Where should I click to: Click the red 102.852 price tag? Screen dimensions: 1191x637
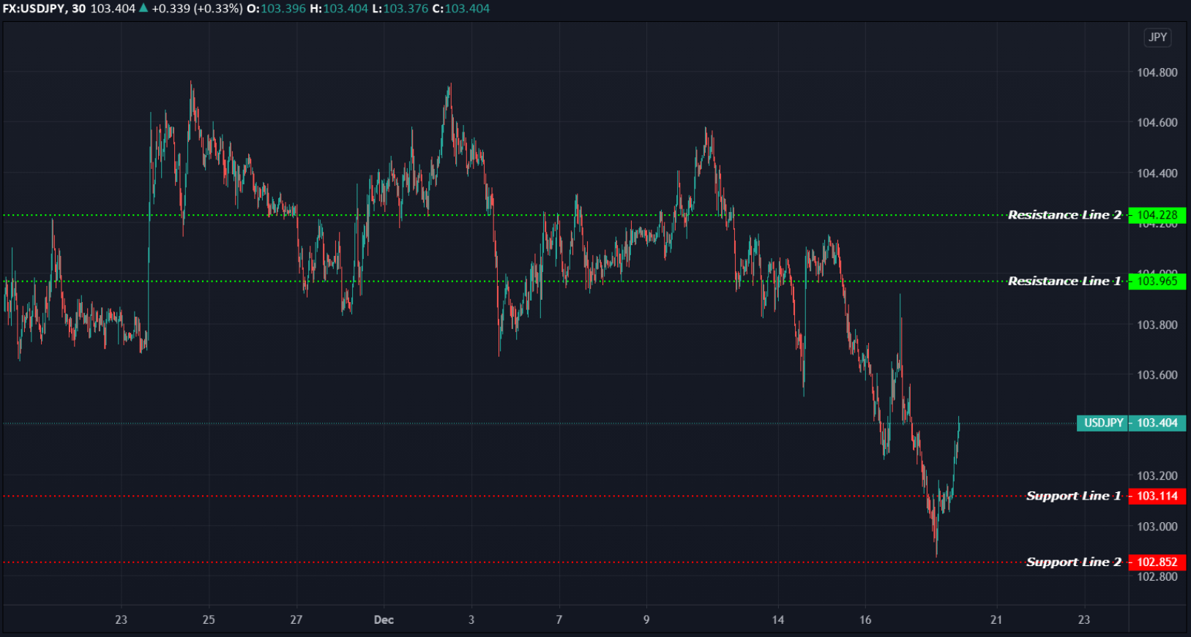1157,562
